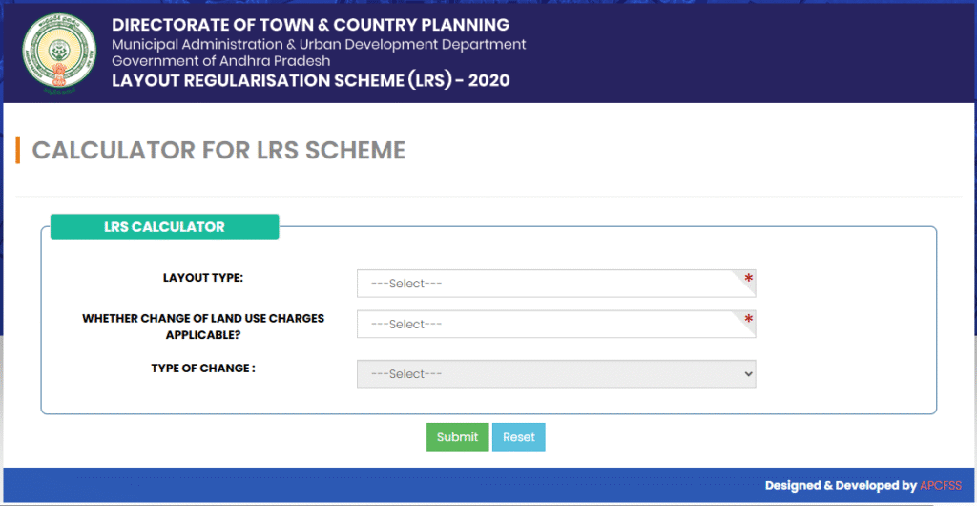
Task: Open the APCFSS developer link
Action: pyautogui.click(x=944, y=486)
